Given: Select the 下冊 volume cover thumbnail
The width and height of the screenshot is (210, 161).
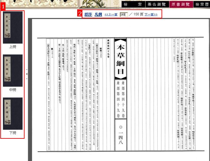Looking at the screenshot, I should point(13,114).
